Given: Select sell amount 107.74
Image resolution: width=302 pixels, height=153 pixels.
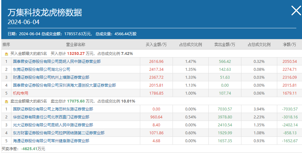Looking at the screenshot, I should point(225,93).
